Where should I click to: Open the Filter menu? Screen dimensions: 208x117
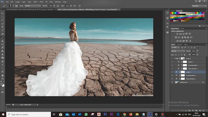(41, 2)
